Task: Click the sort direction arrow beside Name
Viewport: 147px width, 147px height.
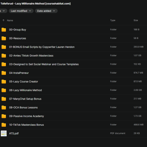Action: pos(3,20)
